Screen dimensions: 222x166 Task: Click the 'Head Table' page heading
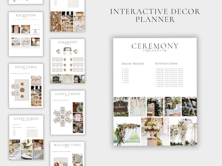tap(26, 67)
